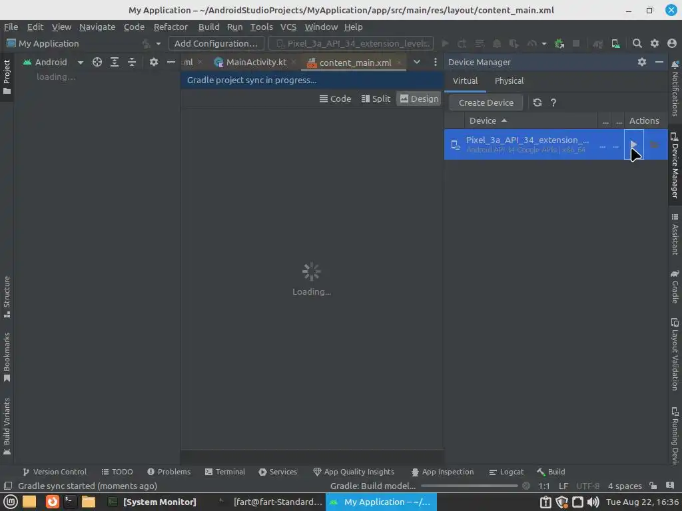Screen dimensions: 682x511
Task: Click Gradle build model progress bar
Action: point(470,486)
